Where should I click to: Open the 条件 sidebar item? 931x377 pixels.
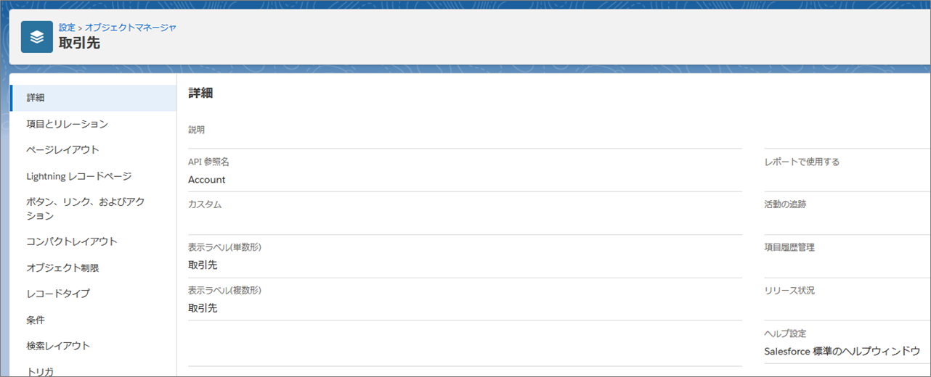coord(36,320)
